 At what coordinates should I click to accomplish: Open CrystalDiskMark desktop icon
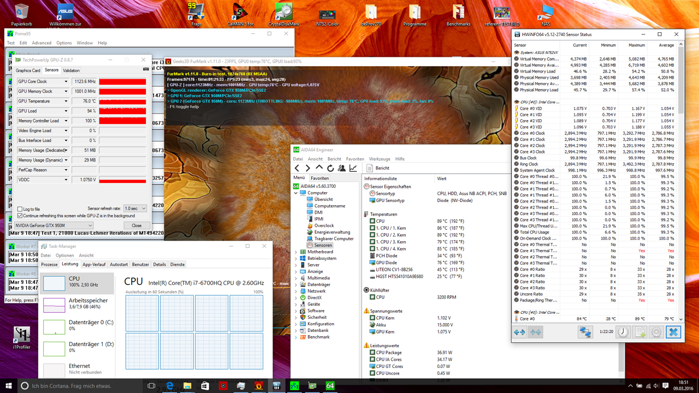point(284,15)
